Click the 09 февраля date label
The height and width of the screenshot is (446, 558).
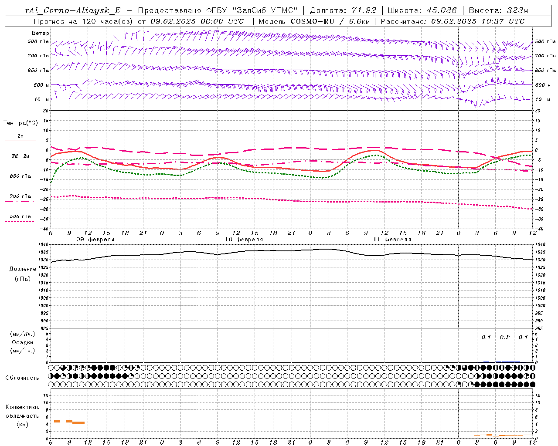[x=95, y=240]
